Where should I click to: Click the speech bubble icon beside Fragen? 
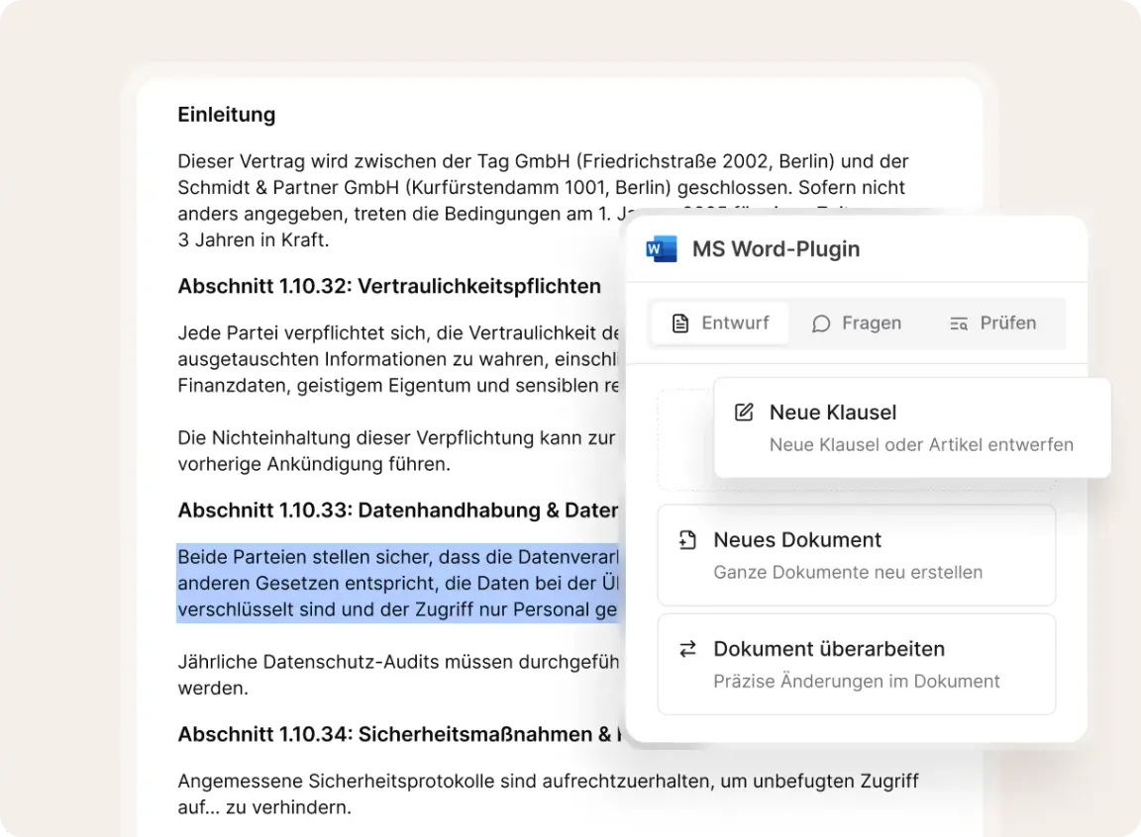821,324
